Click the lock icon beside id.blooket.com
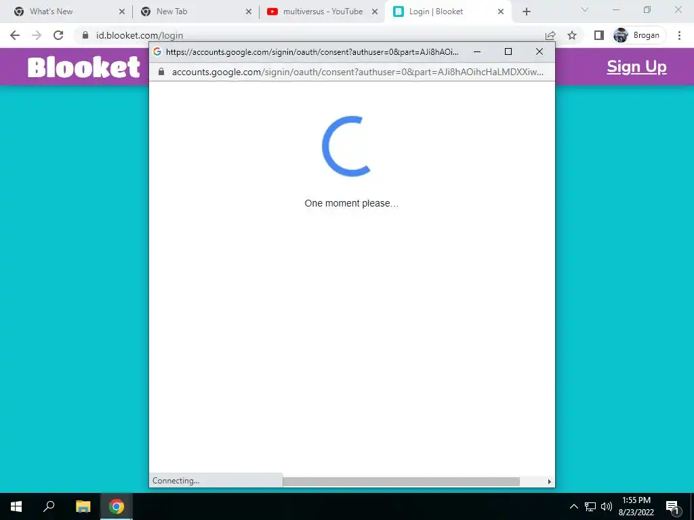Viewport: 694px width, 520px height. tap(85, 35)
